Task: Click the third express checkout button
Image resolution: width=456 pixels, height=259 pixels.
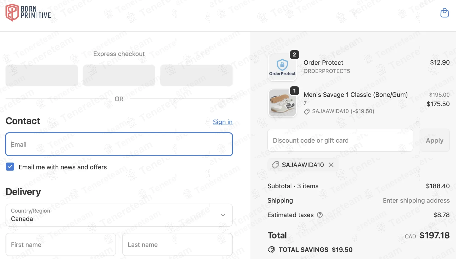Action: pos(196,75)
